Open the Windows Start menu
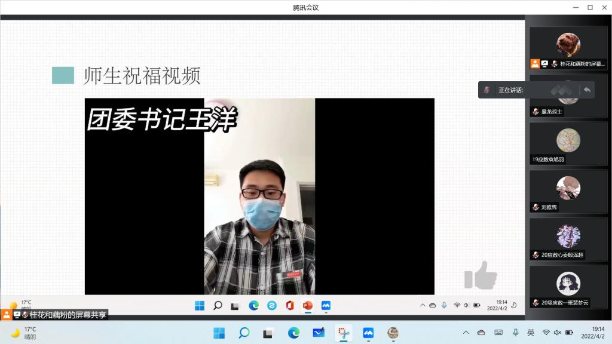 219,333
